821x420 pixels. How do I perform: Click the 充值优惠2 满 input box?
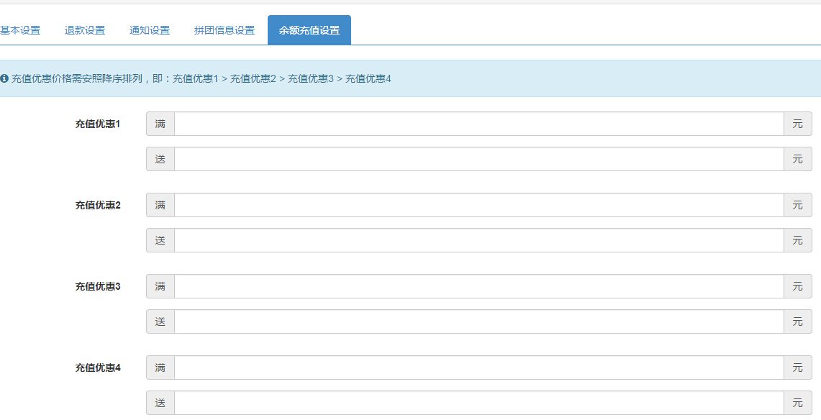click(479, 205)
